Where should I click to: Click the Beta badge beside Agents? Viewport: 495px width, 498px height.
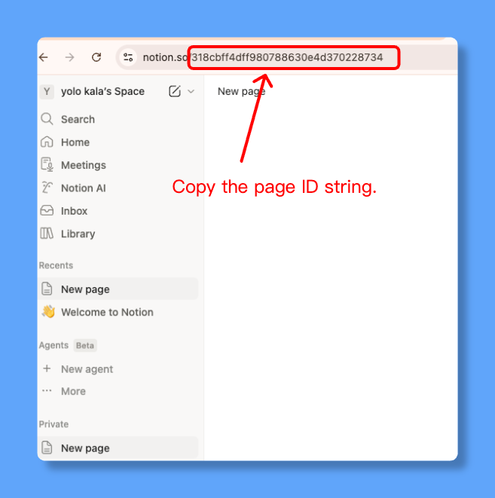tap(85, 345)
